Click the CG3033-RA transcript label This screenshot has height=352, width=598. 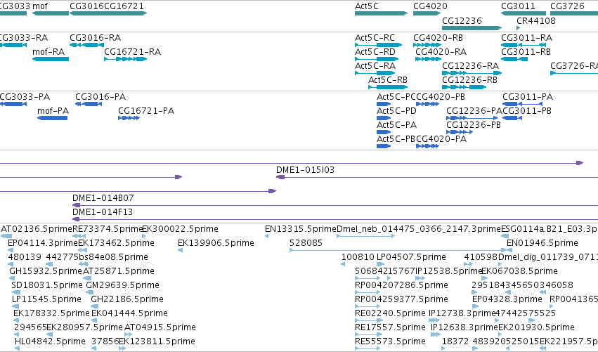coord(24,38)
